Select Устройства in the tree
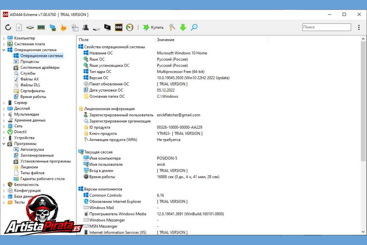The image size is (367, 245). (24, 138)
